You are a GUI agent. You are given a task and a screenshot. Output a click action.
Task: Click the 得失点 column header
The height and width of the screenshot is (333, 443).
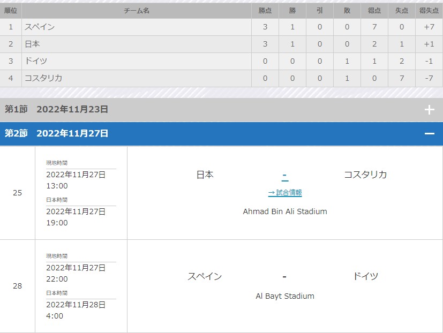tap(429, 11)
